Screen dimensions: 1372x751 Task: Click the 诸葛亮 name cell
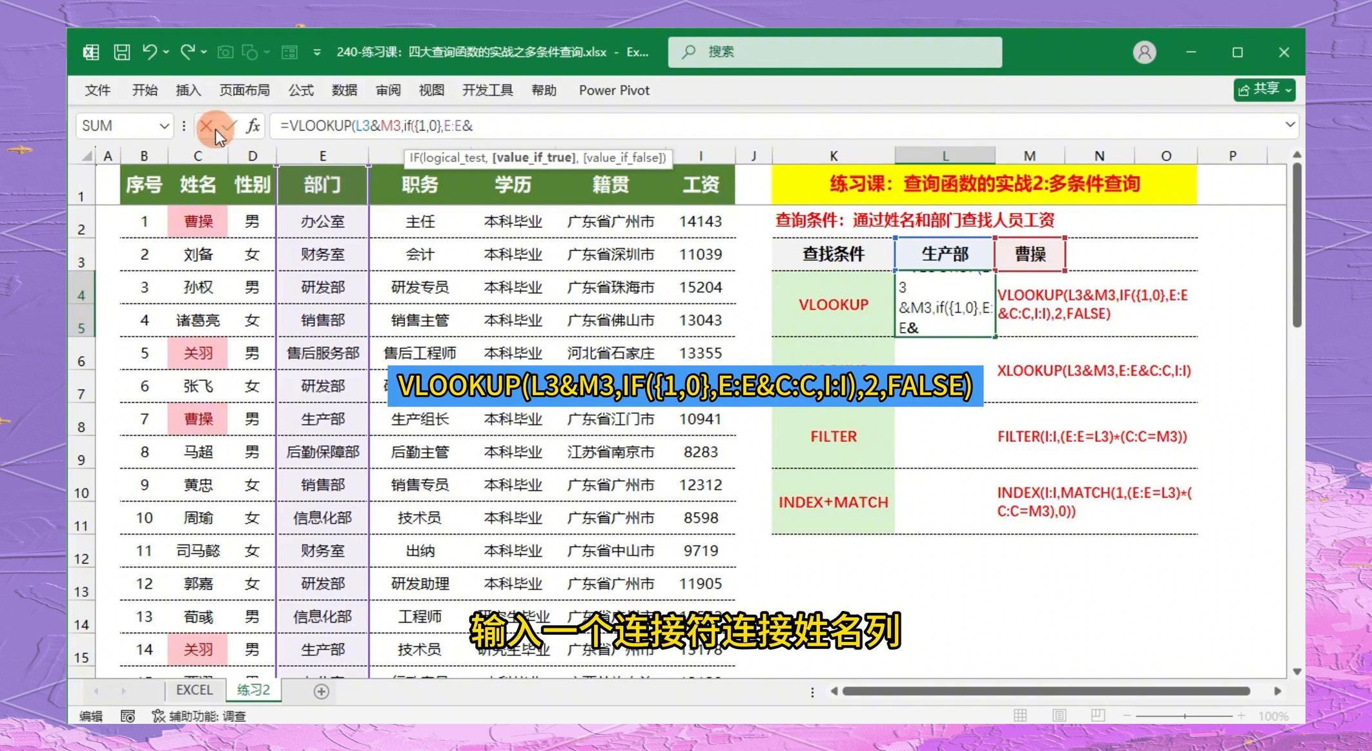coord(198,320)
